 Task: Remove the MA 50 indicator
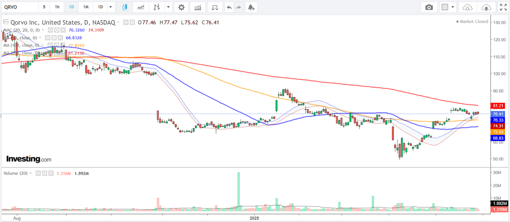point(60,38)
